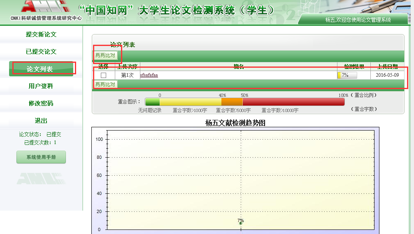Go to 已提交论文 page
414x234 pixels.
click(41, 52)
